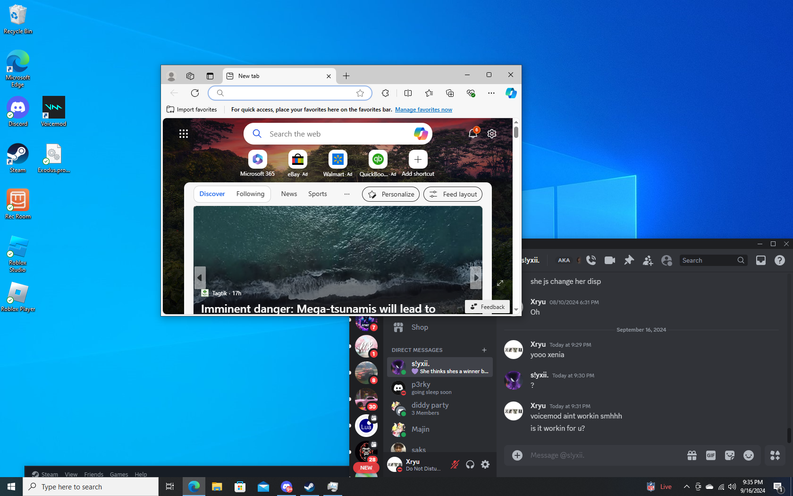Click the Discord Search field
Viewport: 793px width, 496px height.
point(713,260)
